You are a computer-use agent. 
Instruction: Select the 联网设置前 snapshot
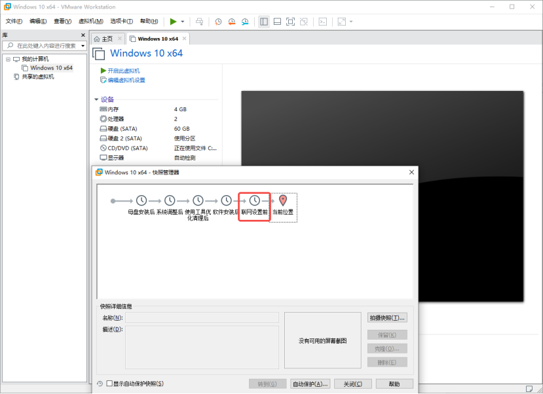[255, 205]
